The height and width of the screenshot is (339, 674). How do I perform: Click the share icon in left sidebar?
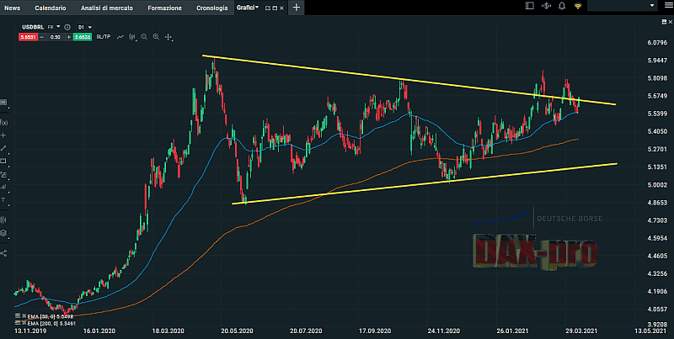[x=4, y=253]
